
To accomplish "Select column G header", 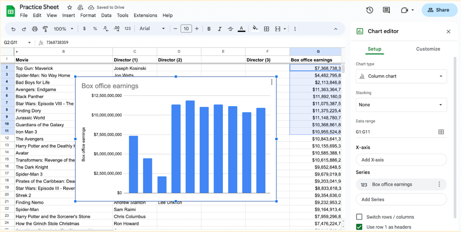I will pos(316,52).
